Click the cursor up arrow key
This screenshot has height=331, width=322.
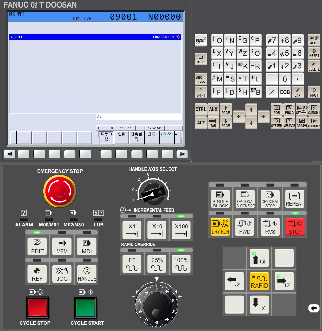[251, 110]
